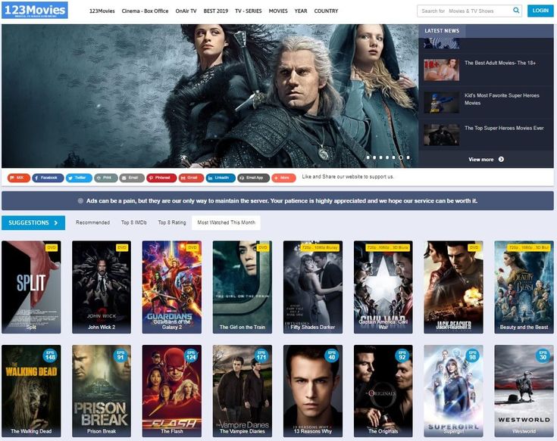557x441 pixels.
Task: Open the BEST 2019 menu item
Action: [216, 11]
